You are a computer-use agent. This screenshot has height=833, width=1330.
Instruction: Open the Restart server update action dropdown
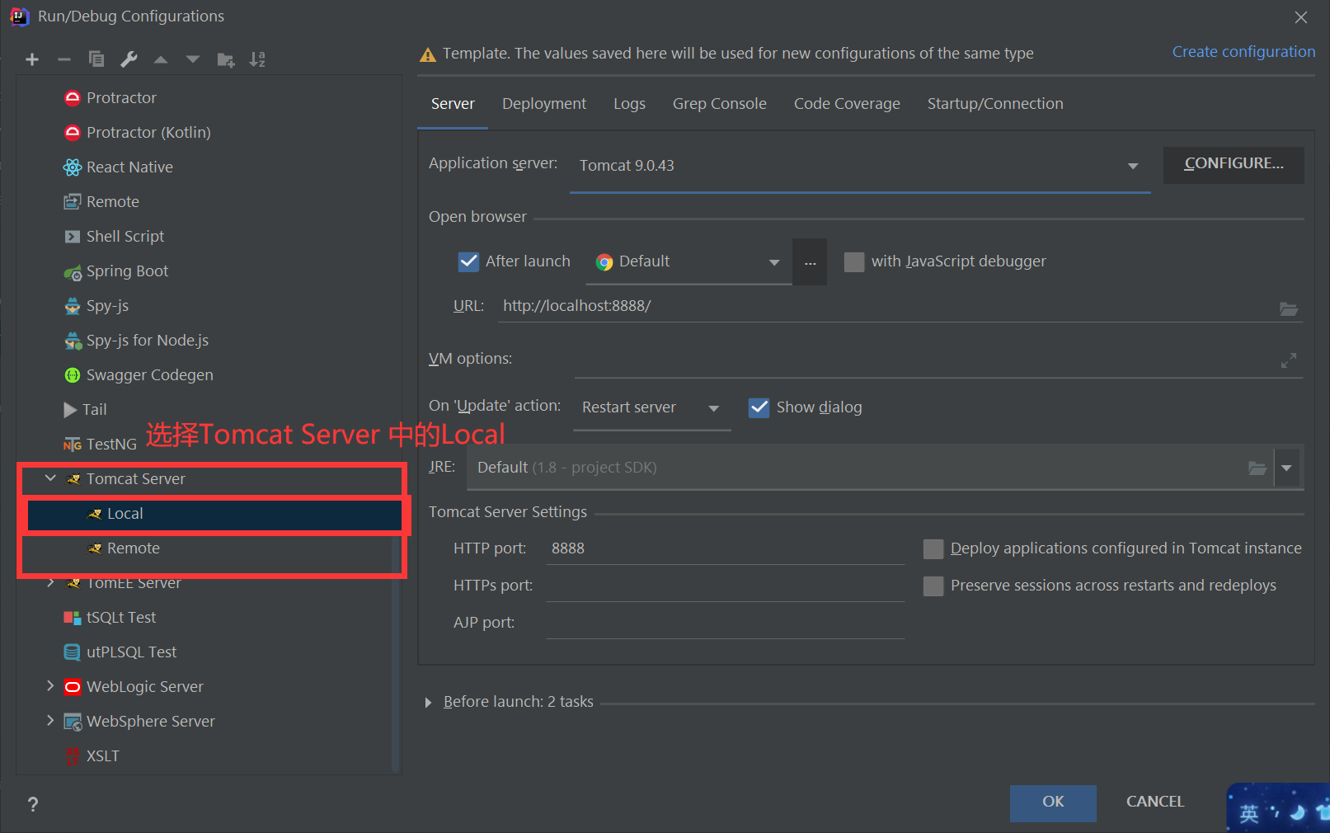(x=651, y=407)
